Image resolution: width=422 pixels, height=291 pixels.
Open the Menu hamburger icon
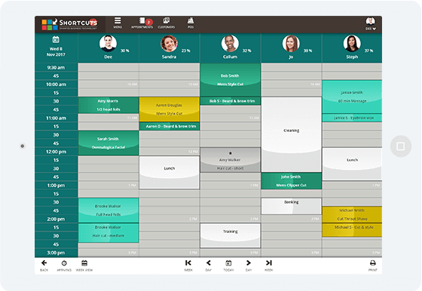(x=118, y=23)
